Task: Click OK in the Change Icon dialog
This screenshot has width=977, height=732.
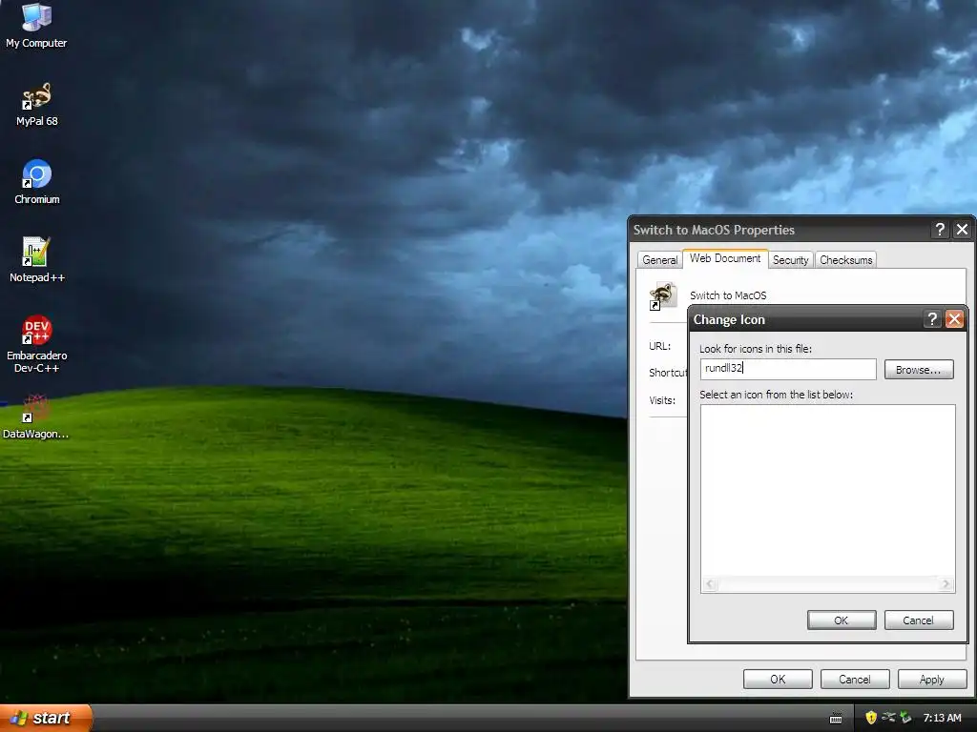Action: (x=842, y=620)
